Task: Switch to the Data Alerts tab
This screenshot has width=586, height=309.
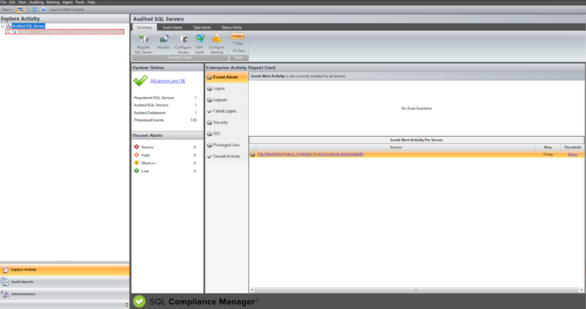Action: pos(202,27)
